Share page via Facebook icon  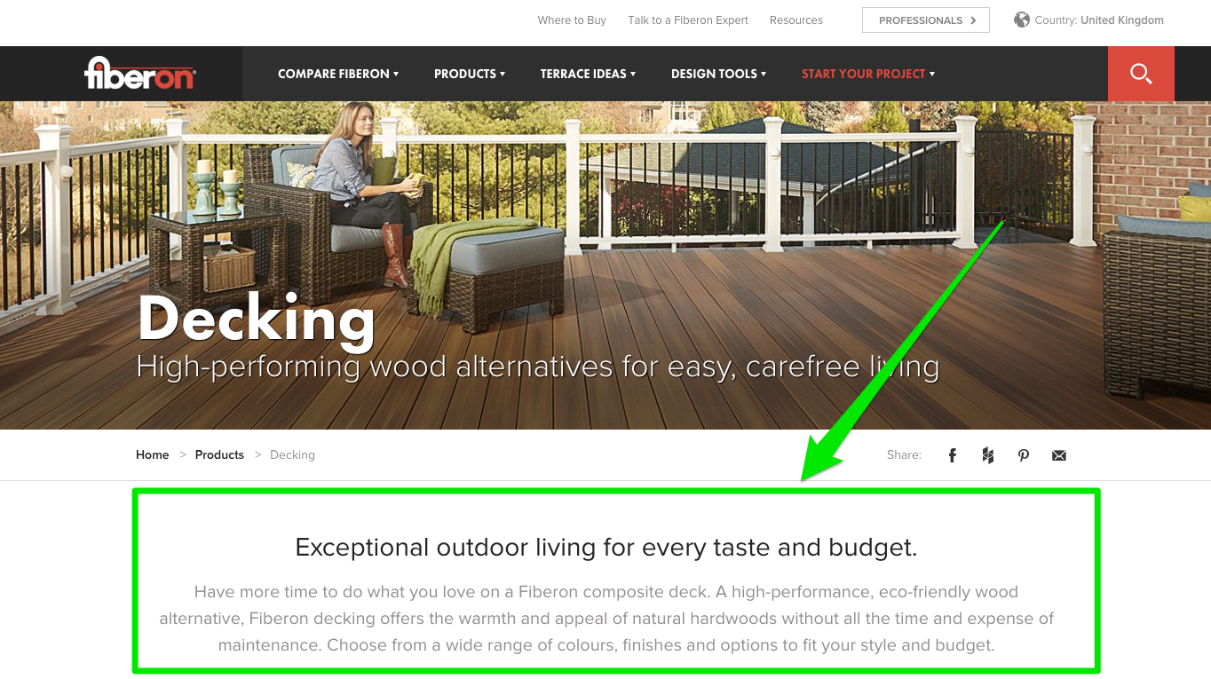[953, 455]
